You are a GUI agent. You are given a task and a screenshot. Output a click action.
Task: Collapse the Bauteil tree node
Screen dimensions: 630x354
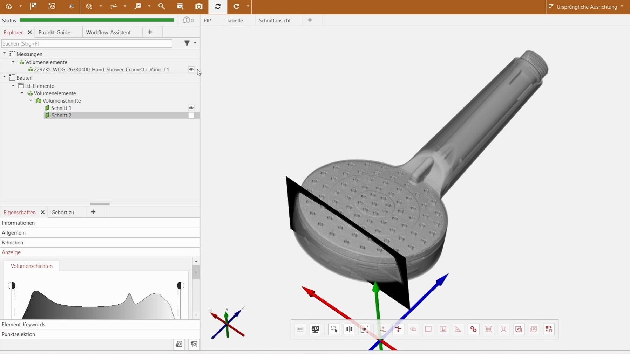pyautogui.click(x=4, y=77)
